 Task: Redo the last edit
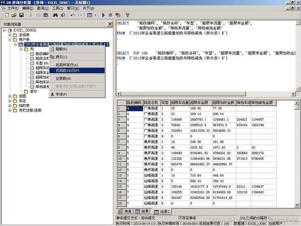click(80, 15)
